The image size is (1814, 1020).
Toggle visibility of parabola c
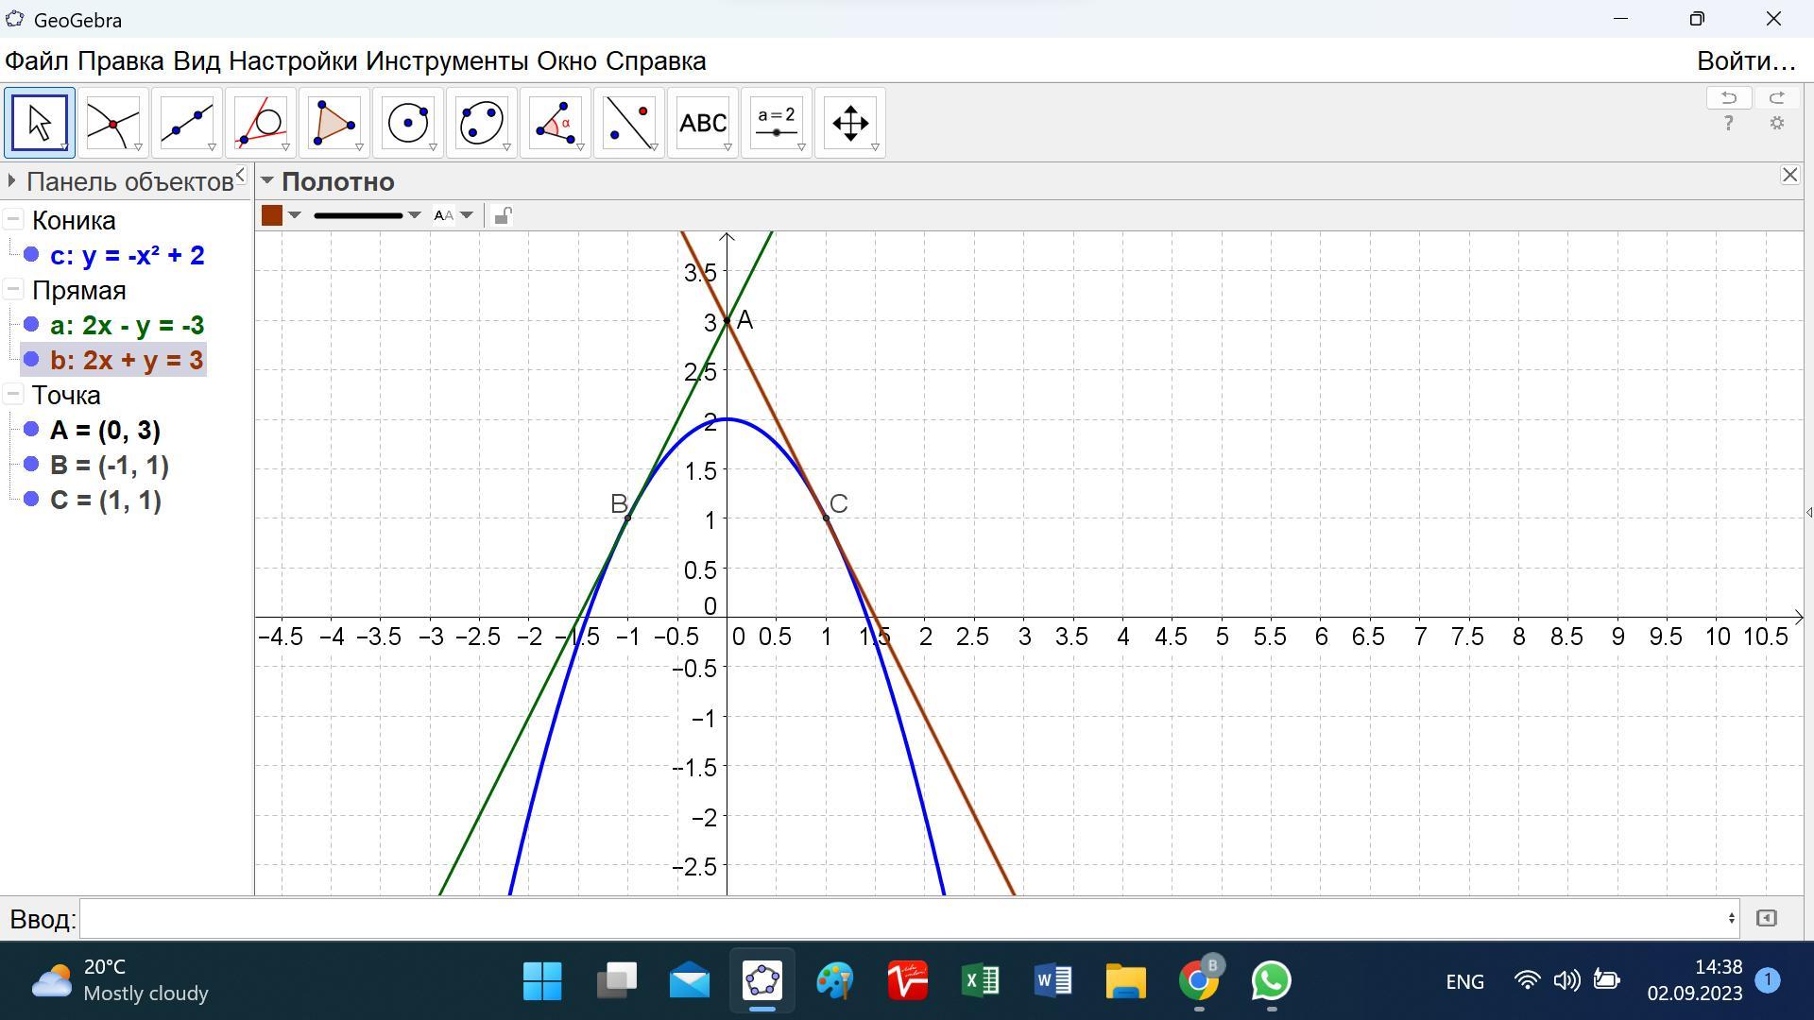click(31, 255)
